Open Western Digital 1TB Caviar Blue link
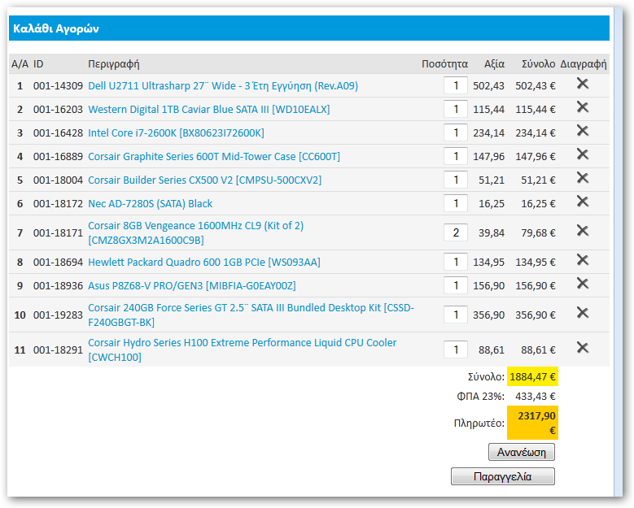Image resolution: width=634 pixels, height=508 pixels. [x=208, y=110]
